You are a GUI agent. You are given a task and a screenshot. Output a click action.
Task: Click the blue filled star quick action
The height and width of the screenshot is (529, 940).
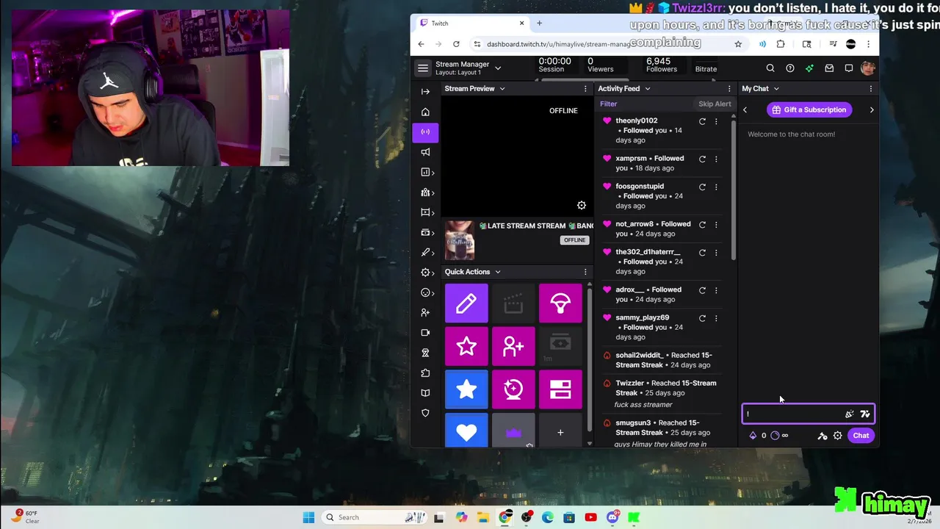coord(466,389)
